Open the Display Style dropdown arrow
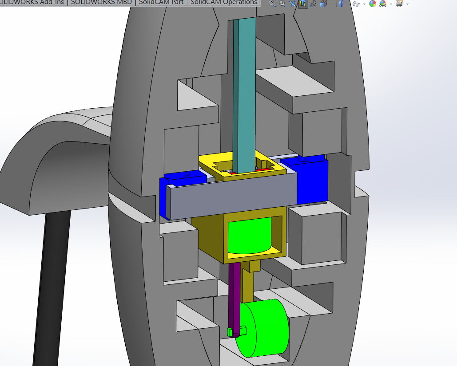457x366 pixels. point(347,4)
